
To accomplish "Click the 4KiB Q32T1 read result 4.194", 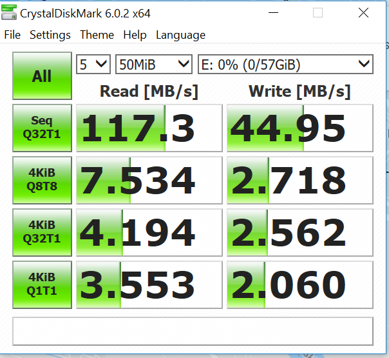I will [x=149, y=232].
